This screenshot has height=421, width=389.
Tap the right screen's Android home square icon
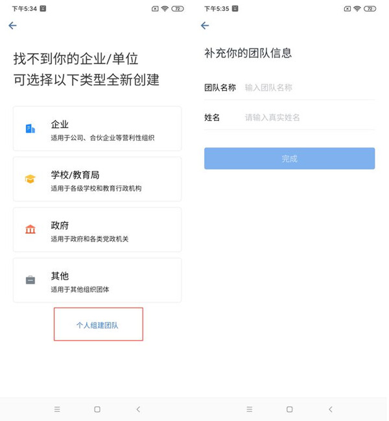click(x=290, y=409)
